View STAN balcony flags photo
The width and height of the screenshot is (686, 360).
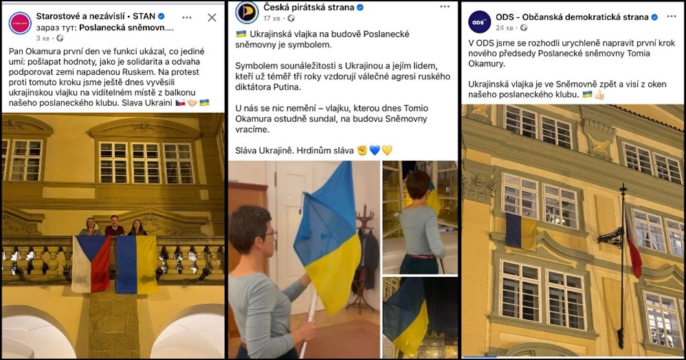point(113,236)
